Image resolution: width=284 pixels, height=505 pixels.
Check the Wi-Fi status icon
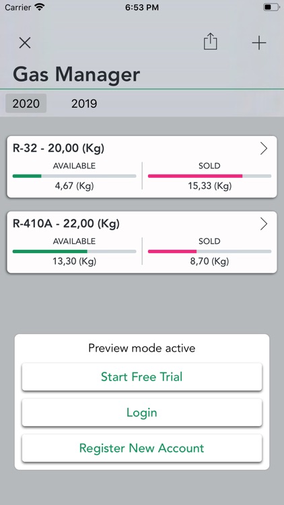[39, 7]
